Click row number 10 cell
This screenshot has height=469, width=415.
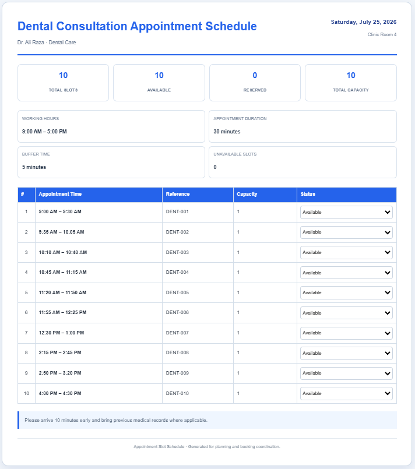26,393
